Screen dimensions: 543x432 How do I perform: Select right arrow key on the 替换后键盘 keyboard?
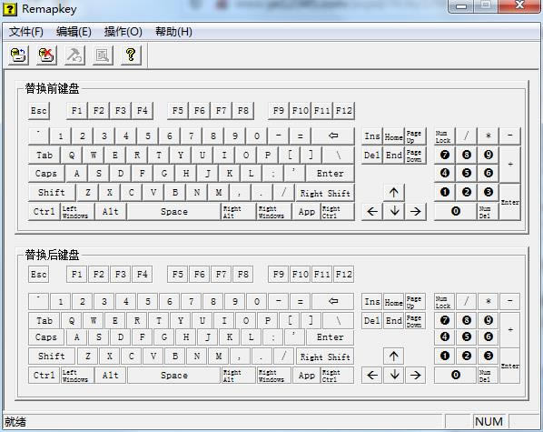pyautogui.click(x=415, y=375)
